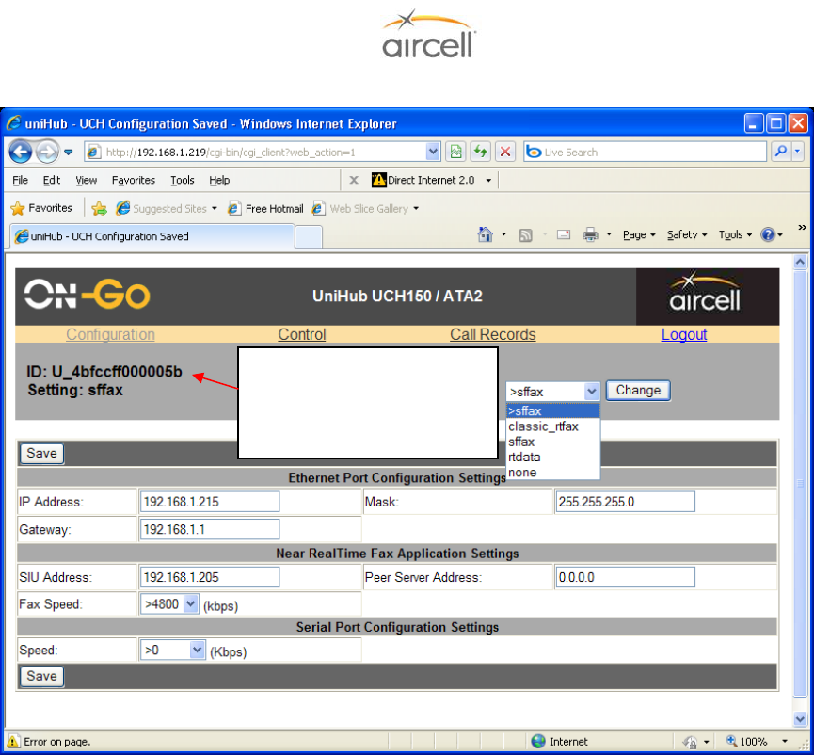Viewport: 814px width, 755px height.
Task: Select rtdata from the list
Action: [553, 457]
